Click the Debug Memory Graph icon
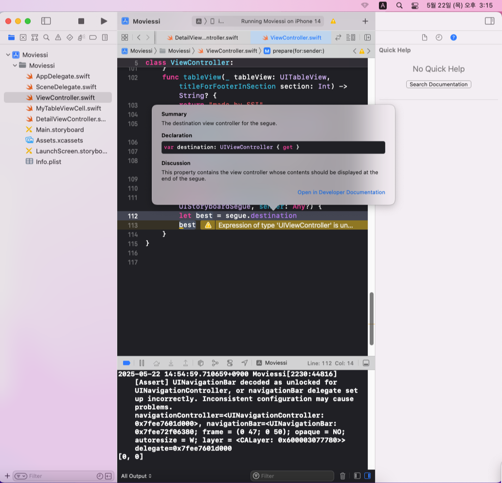The height and width of the screenshot is (483, 502). [215, 363]
